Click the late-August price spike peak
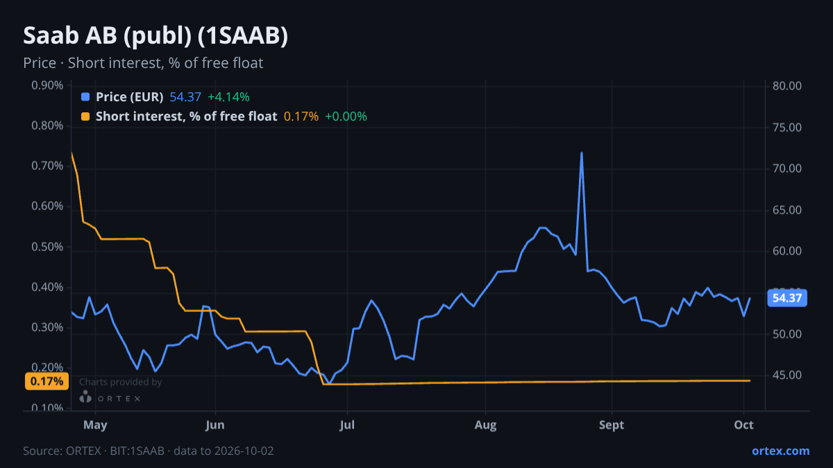This screenshot has height=468, width=833. [x=581, y=153]
